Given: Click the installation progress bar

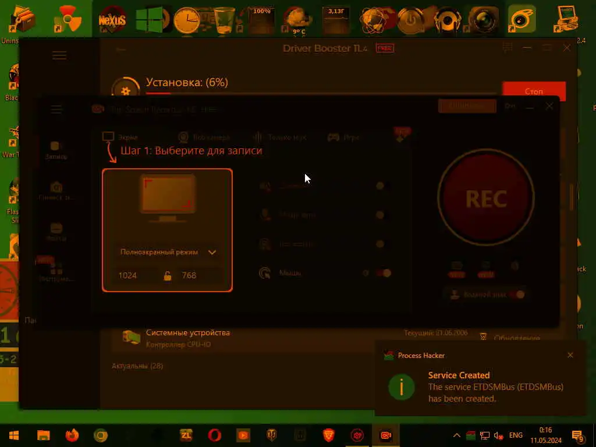Looking at the screenshot, I should click(x=321, y=93).
